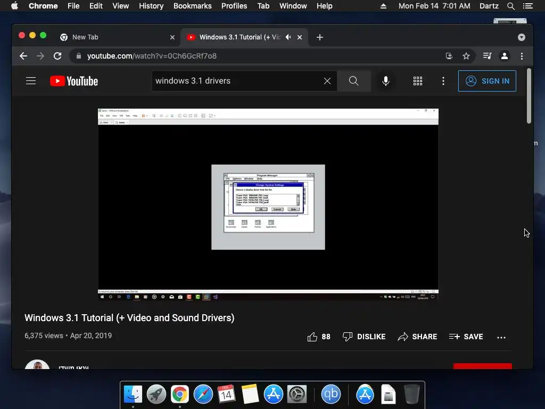Open Safari from the Dock
The height and width of the screenshot is (409, 545).
[x=203, y=394]
